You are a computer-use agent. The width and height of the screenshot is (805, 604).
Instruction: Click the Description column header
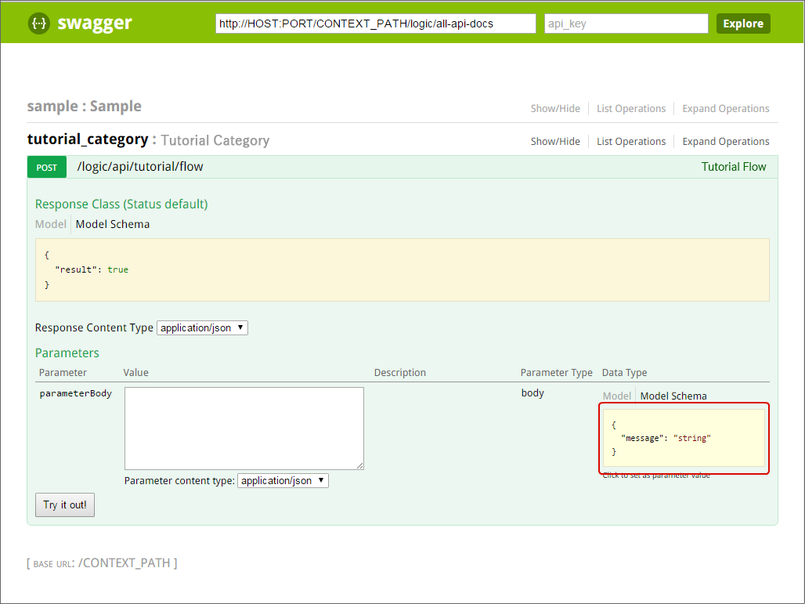(x=400, y=372)
